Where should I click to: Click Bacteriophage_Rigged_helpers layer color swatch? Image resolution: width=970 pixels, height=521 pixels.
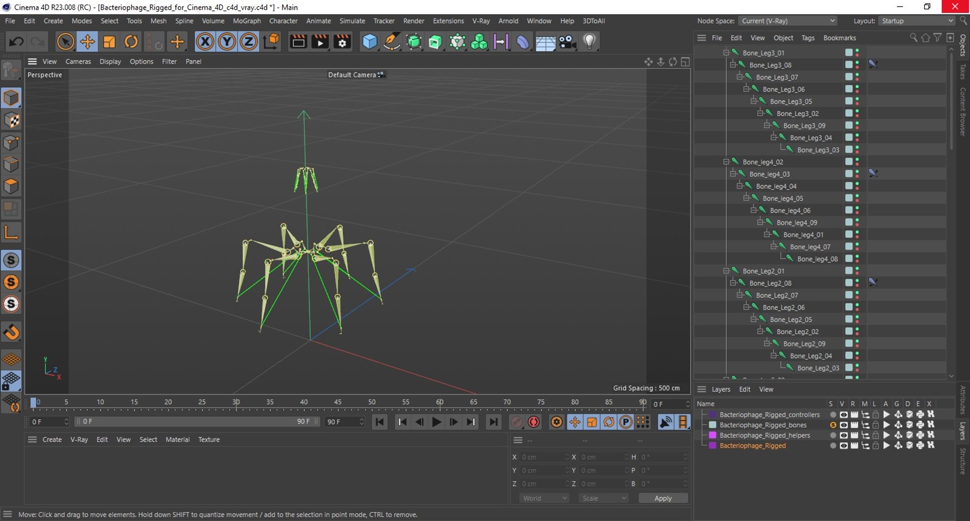[x=712, y=435]
